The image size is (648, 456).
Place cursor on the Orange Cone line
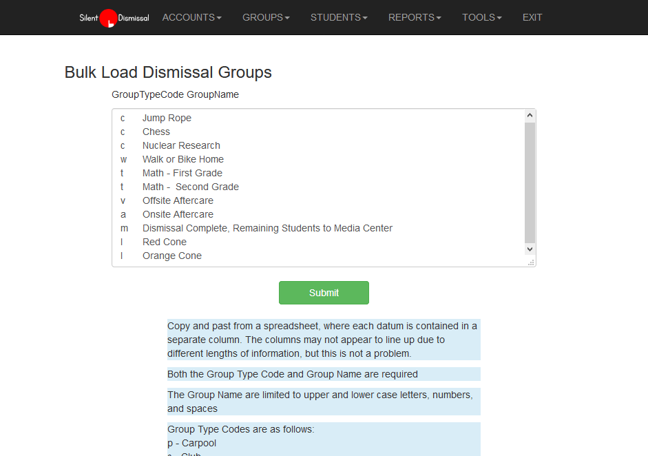(171, 256)
